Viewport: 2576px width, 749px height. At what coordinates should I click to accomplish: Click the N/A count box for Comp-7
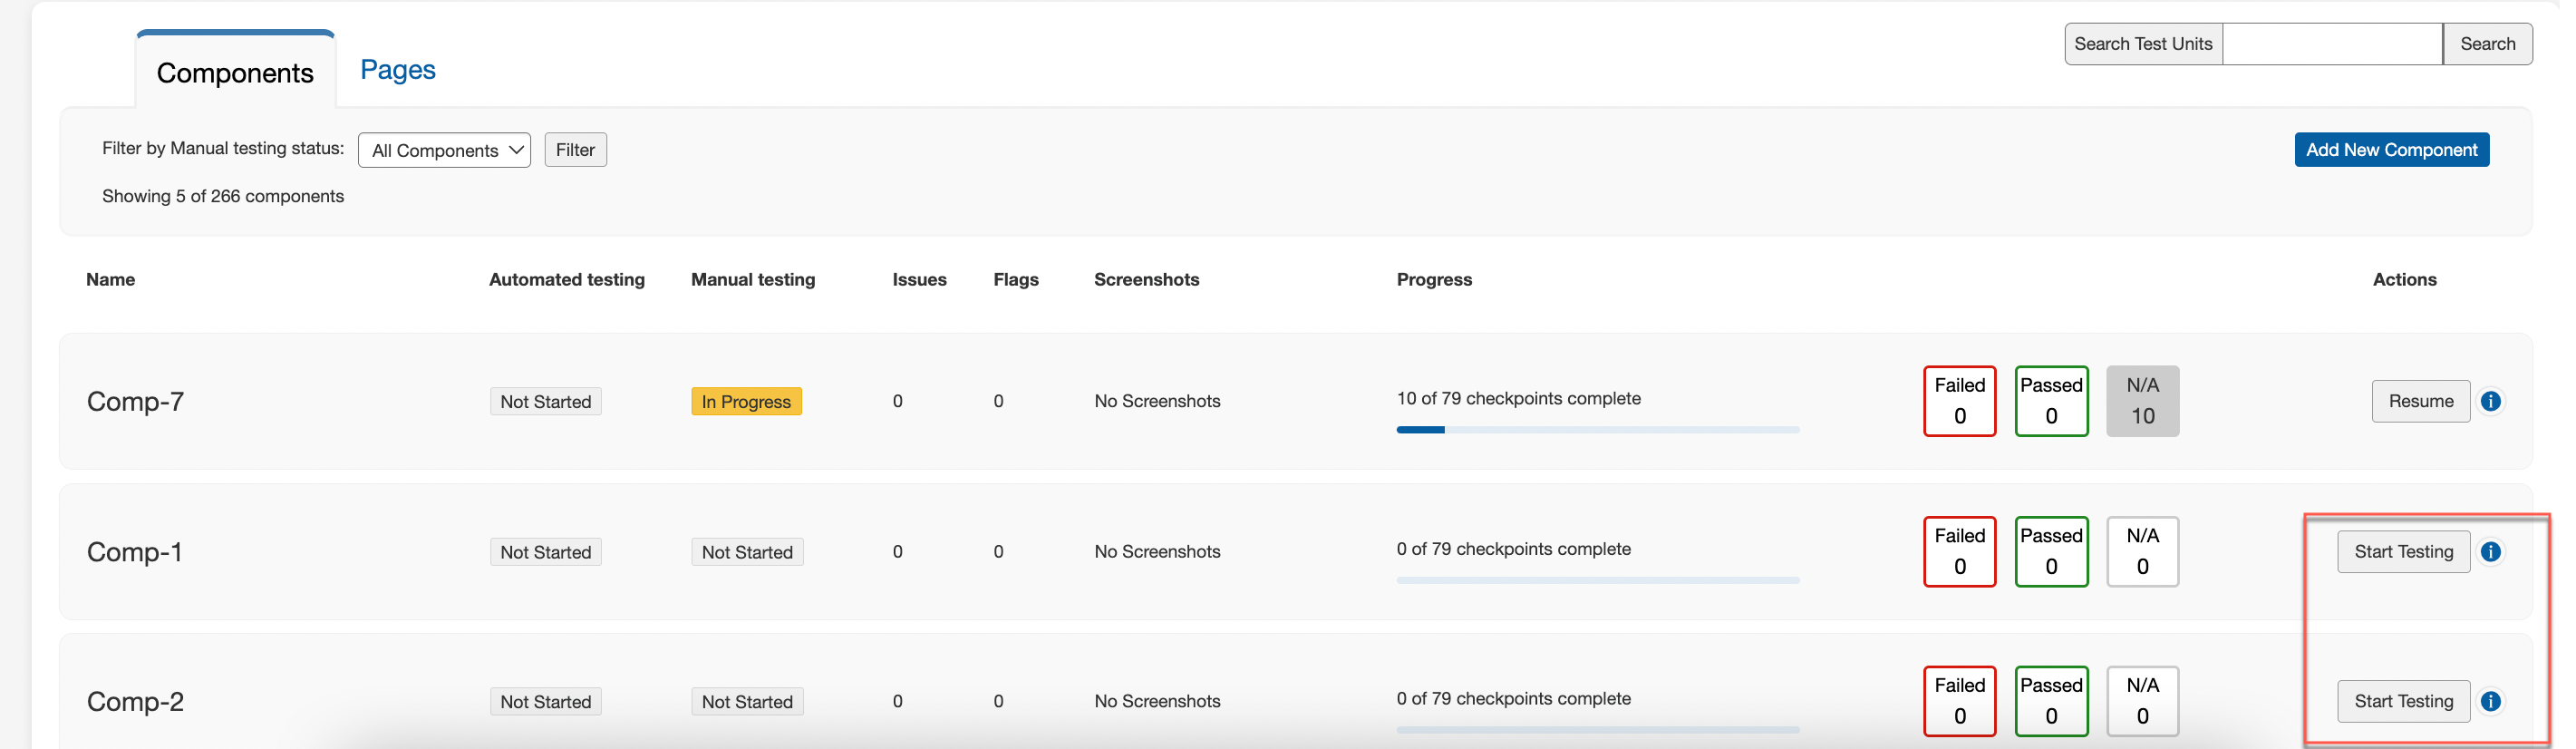(x=2142, y=401)
